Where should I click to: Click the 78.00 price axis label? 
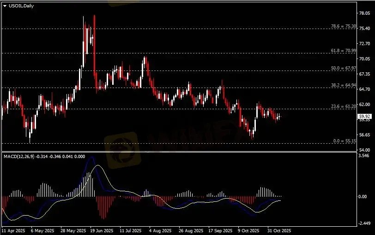coord(364,13)
